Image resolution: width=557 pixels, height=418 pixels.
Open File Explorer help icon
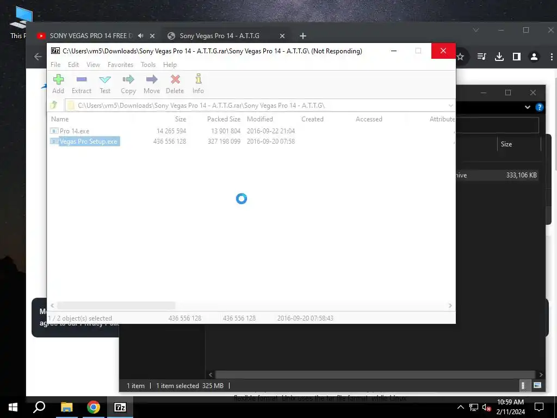(x=539, y=107)
